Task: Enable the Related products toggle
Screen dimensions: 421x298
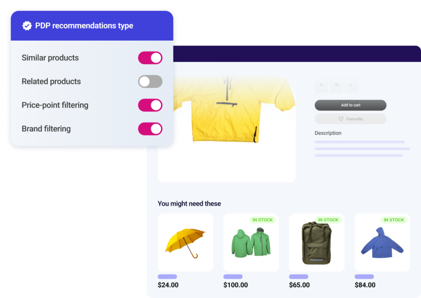Action: (150, 81)
